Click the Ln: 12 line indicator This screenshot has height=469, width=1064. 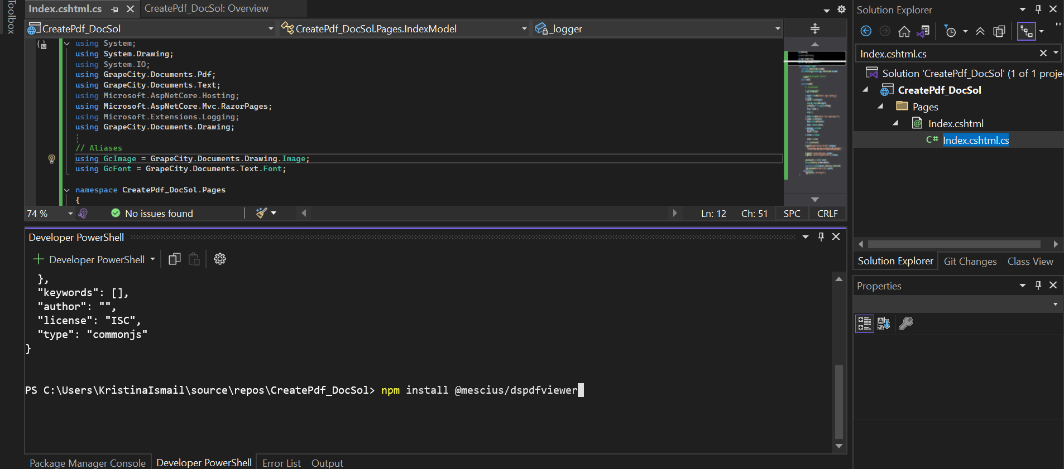click(713, 214)
